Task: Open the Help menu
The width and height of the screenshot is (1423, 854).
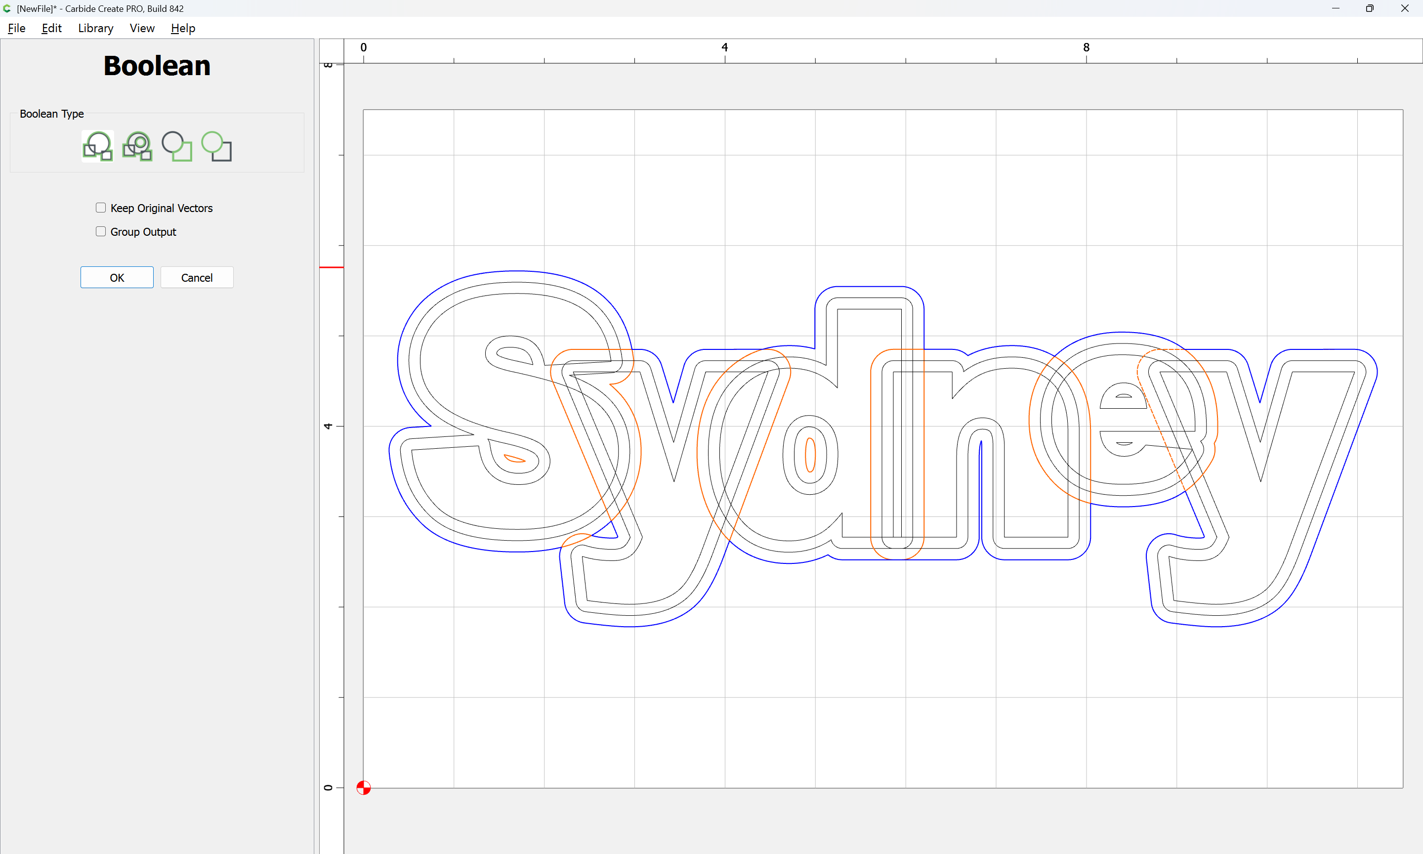Action: point(183,28)
